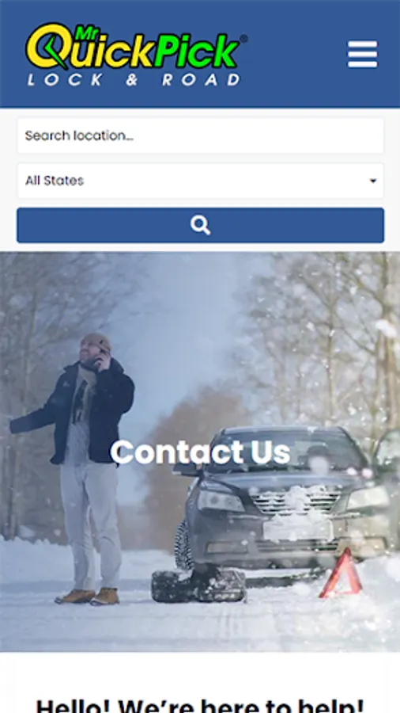Viewport: 400px width, 713px height.
Task: Click the dropdown arrow beside All States
Action: pyautogui.click(x=373, y=181)
